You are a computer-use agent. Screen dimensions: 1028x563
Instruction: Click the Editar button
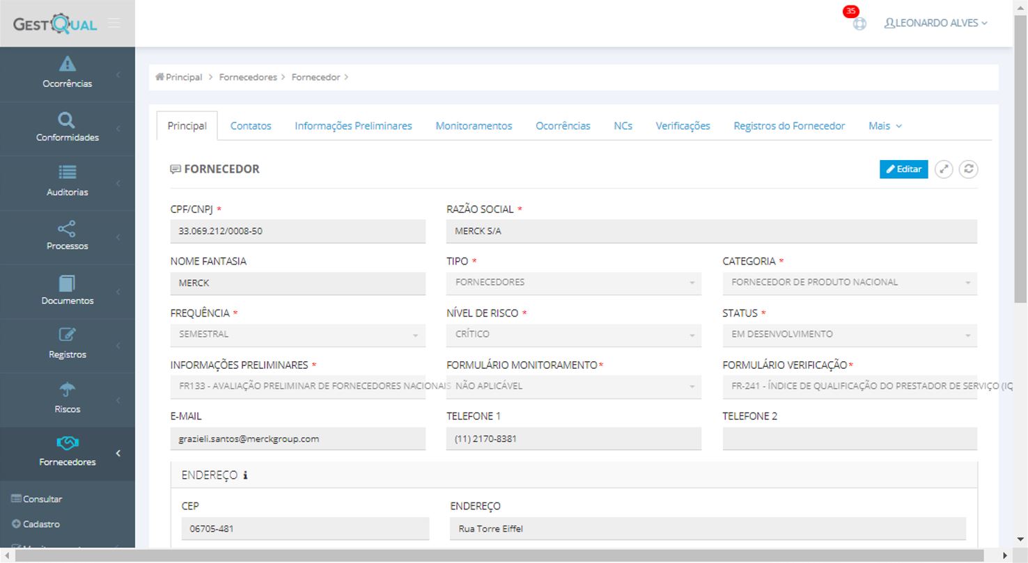903,169
